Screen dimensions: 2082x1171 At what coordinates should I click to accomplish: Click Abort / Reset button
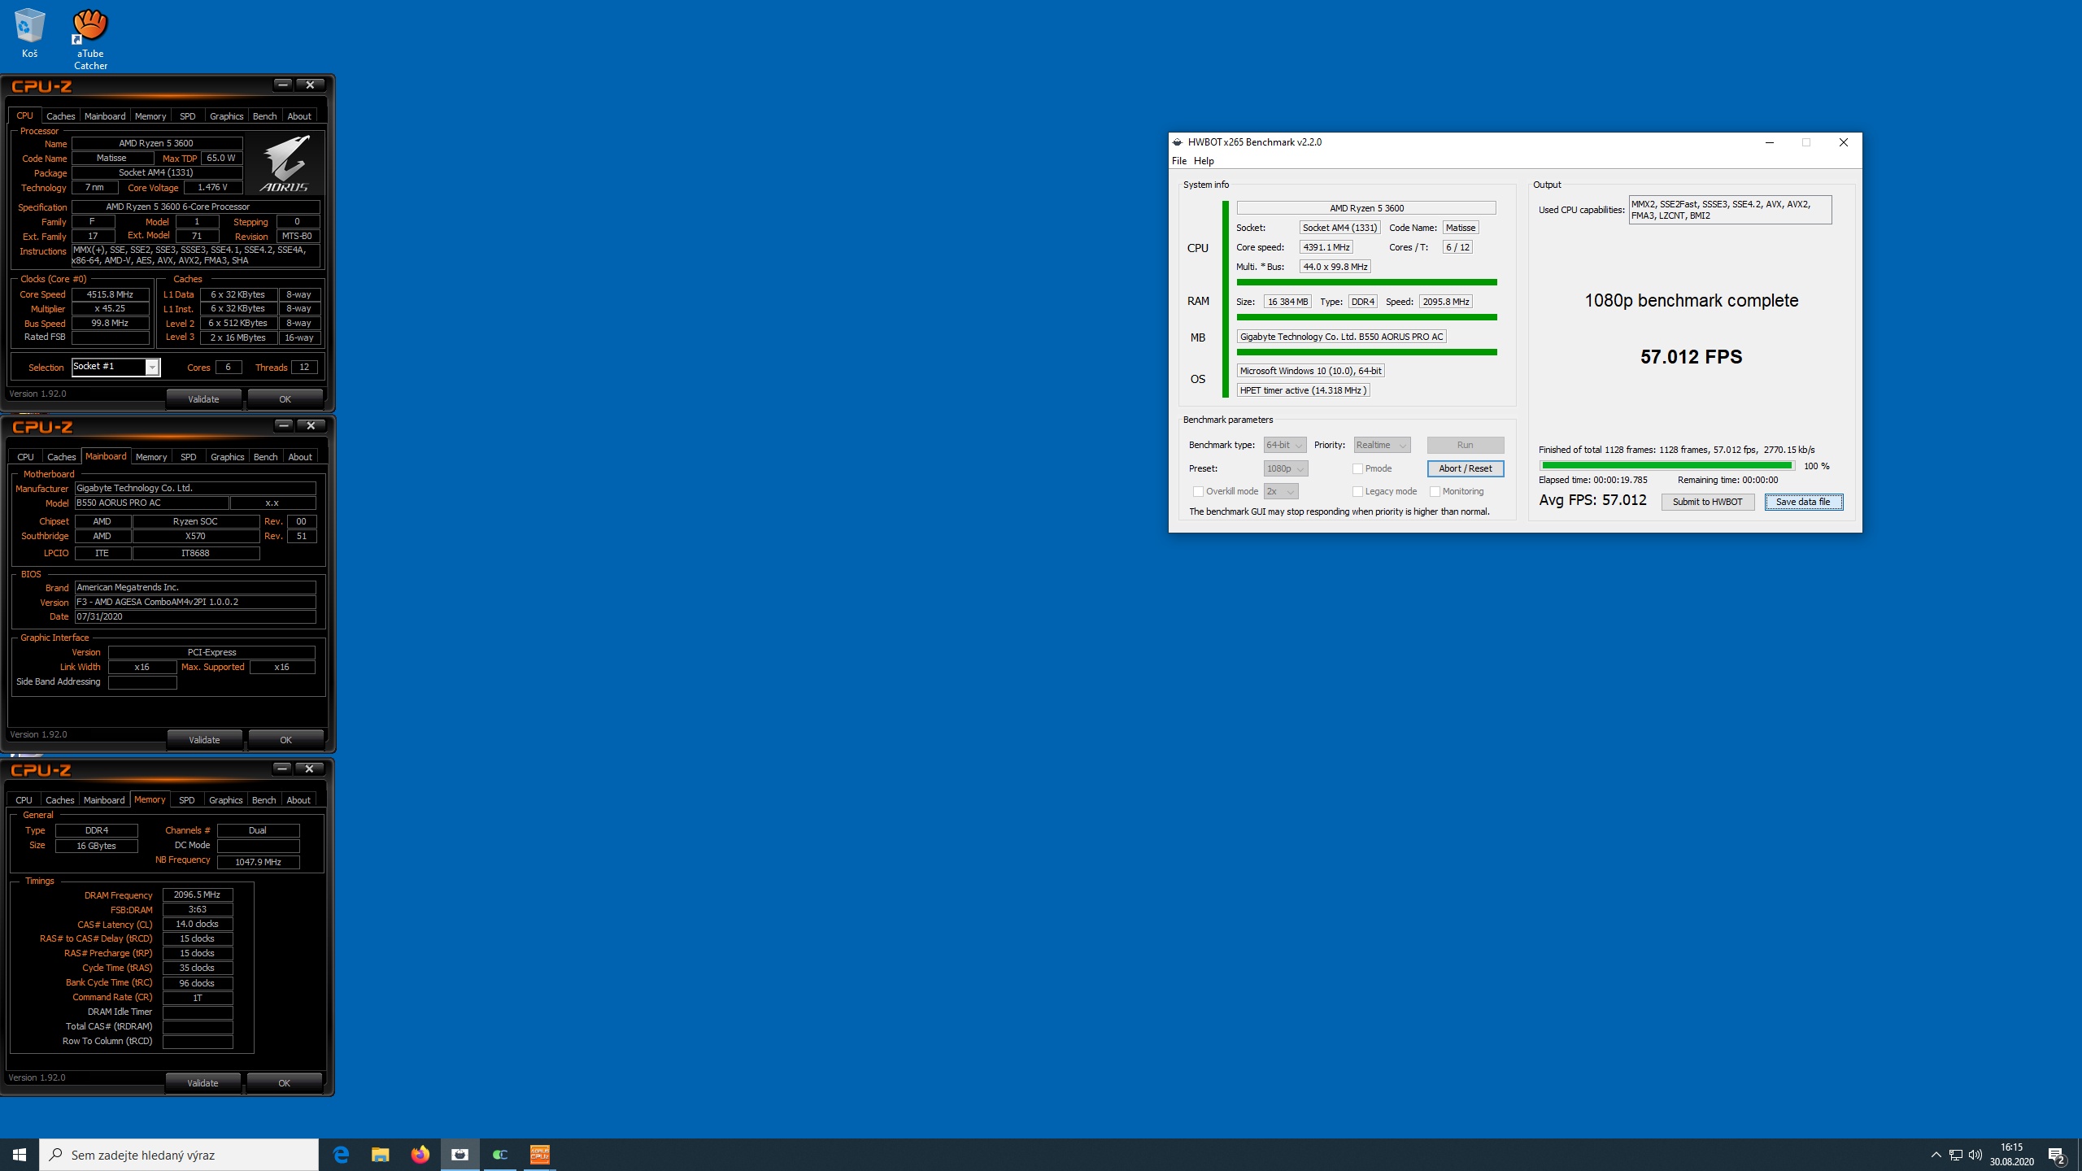(1466, 468)
